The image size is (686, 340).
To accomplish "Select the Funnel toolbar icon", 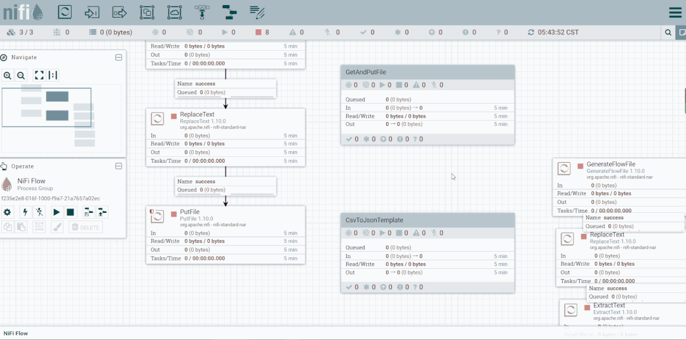I will pyautogui.click(x=202, y=12).
